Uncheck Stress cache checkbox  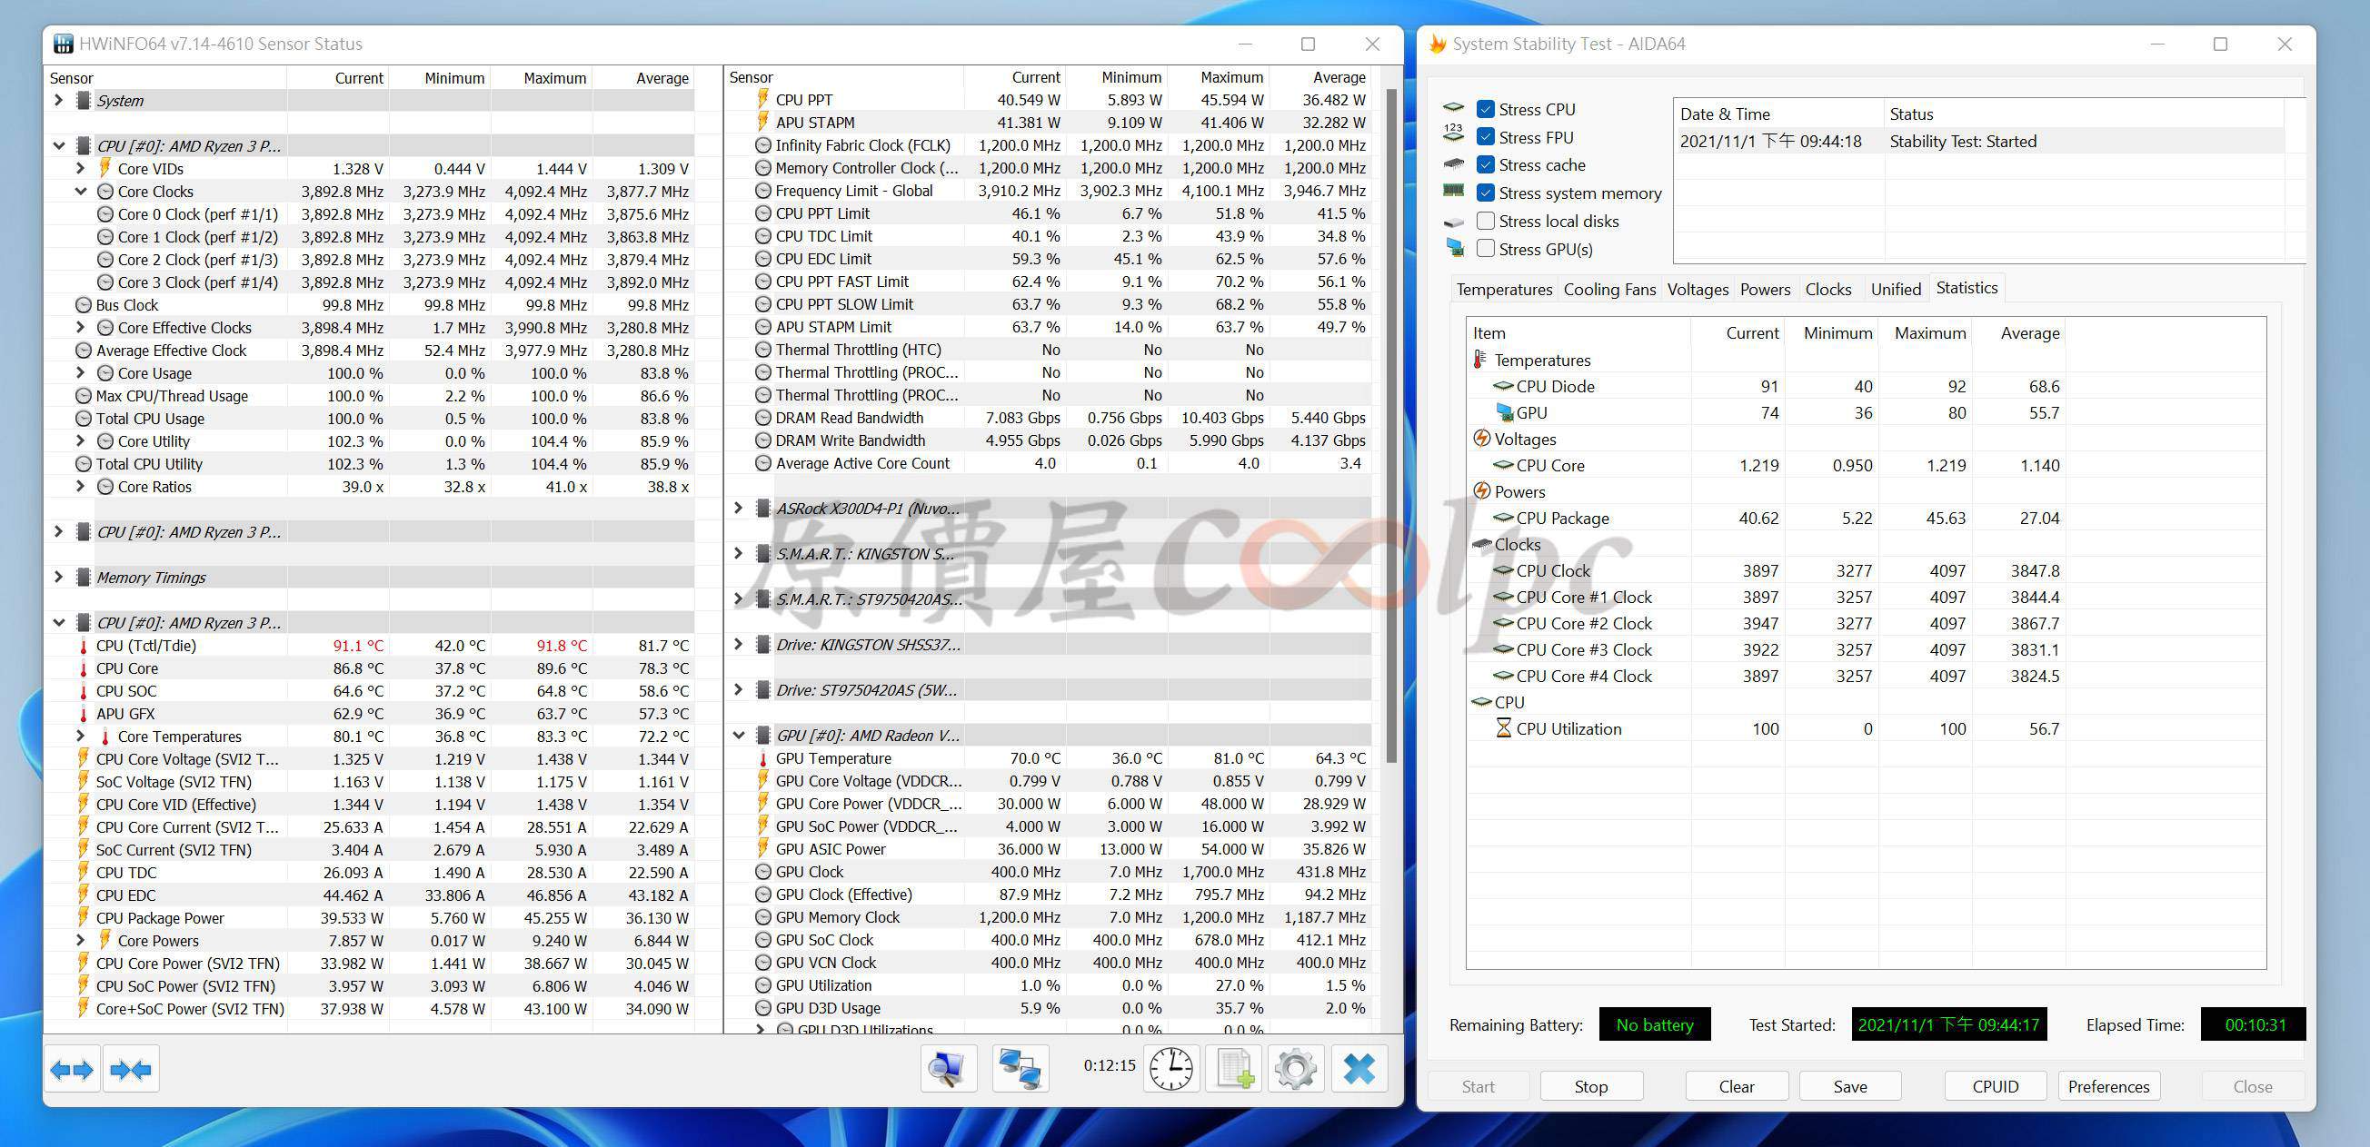click(1485, 164)
